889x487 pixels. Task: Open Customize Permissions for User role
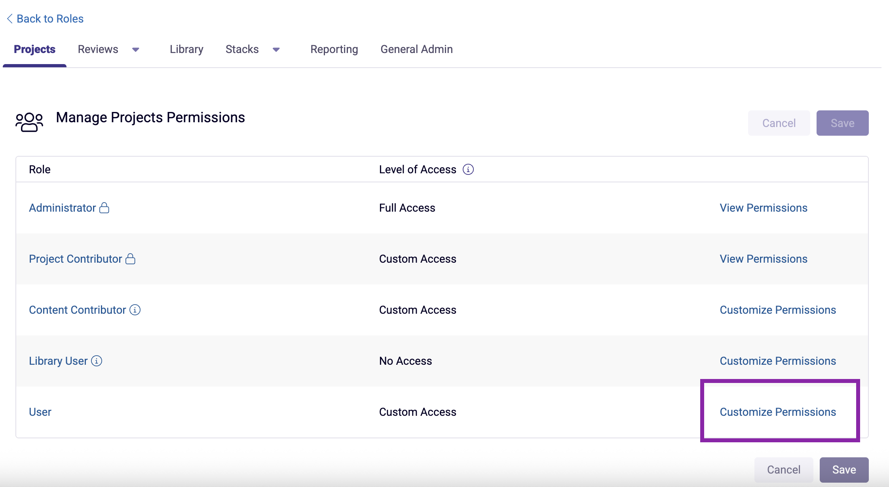coord(777,412)
